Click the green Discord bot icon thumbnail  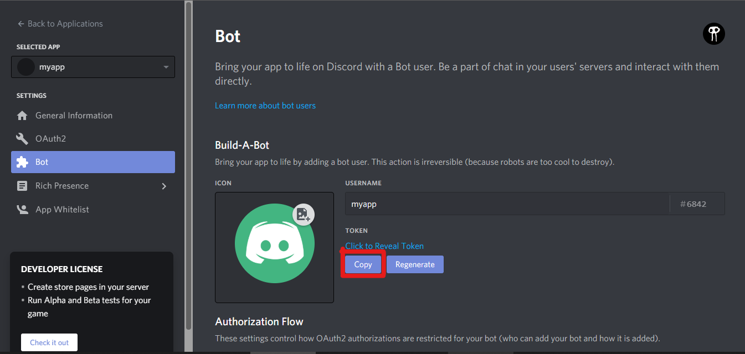(x=275, y=243)
